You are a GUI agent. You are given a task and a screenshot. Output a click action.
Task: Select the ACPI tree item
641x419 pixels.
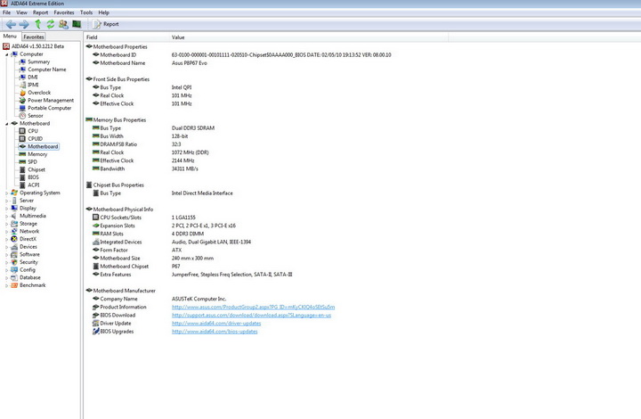34,185
